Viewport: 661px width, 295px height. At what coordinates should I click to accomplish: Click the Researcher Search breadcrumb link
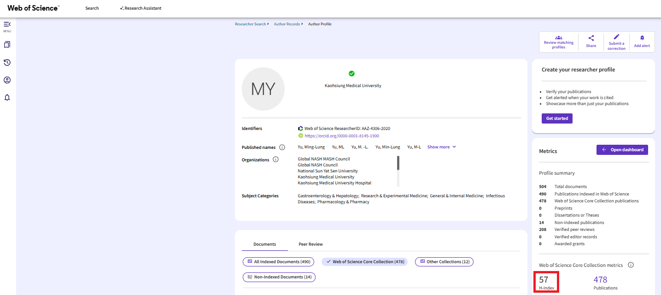(x=250, y=24)
